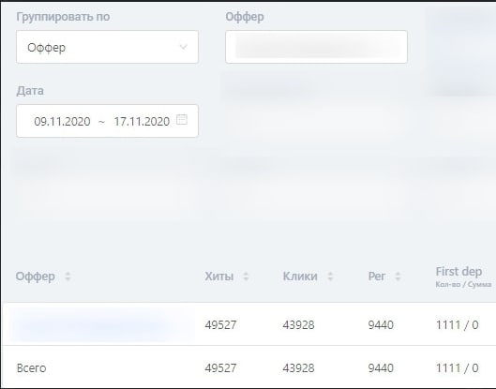Sort table by Клики column
Viewport: 496px width, 389px height.
tap(330, 277)
